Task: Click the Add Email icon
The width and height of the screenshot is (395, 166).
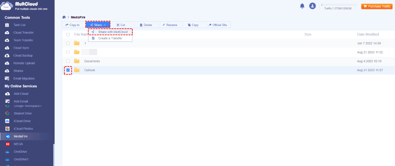Action: pos(8,101)
